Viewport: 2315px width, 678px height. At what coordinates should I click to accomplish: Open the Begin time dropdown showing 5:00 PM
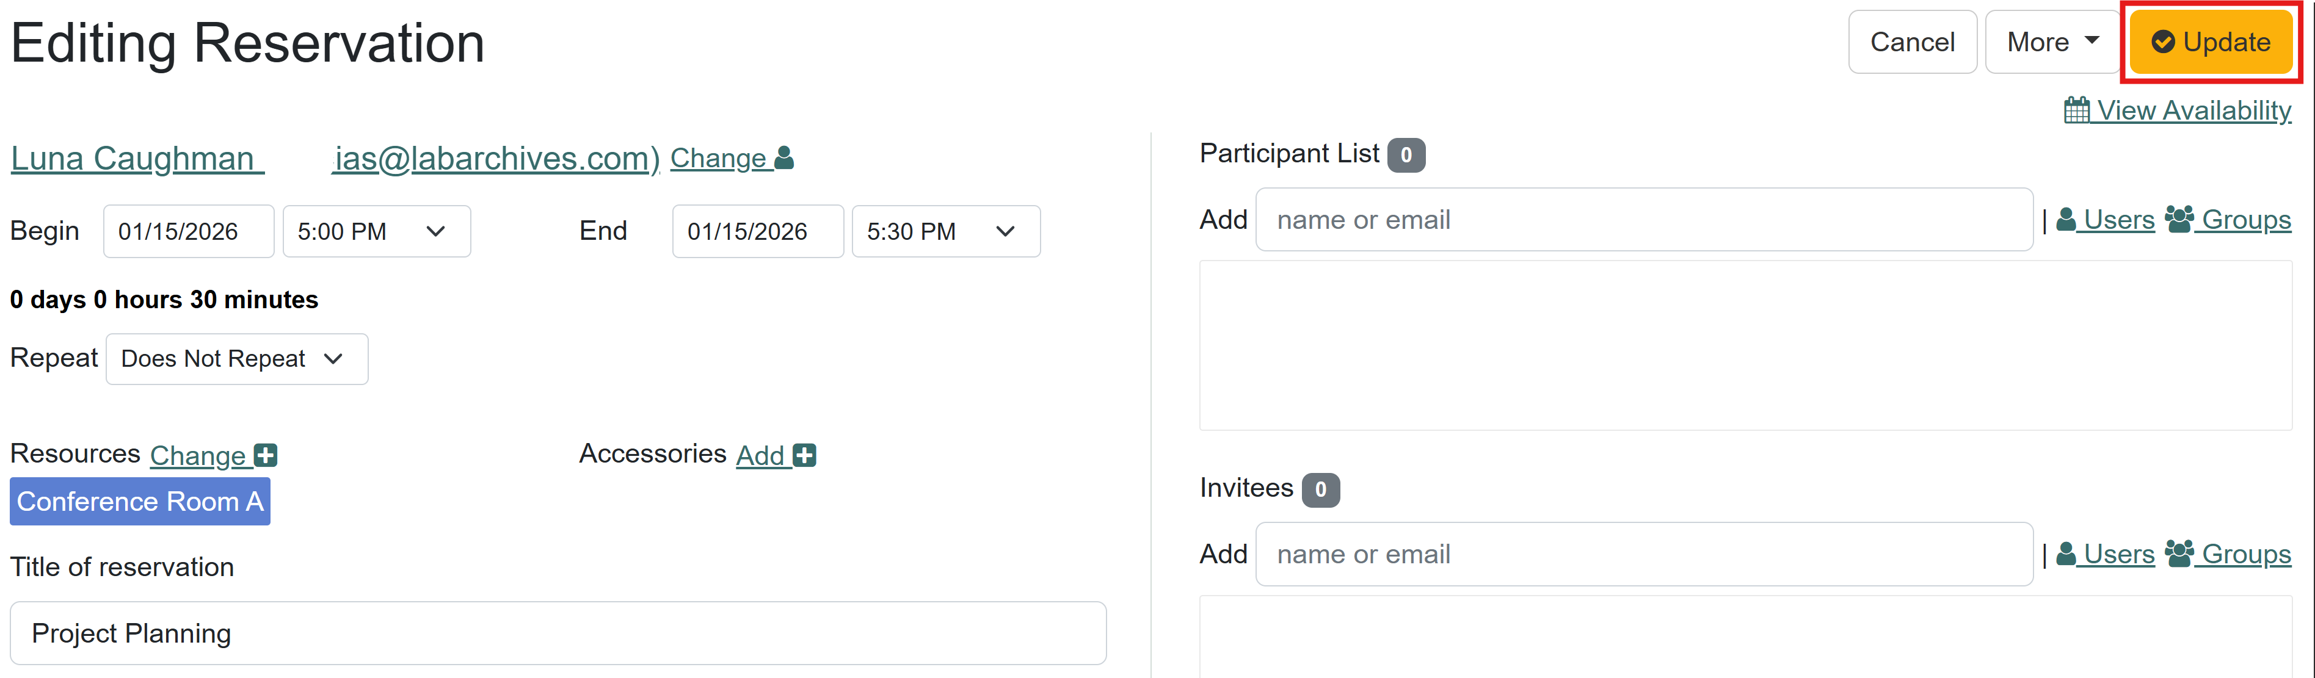(377, 232)
